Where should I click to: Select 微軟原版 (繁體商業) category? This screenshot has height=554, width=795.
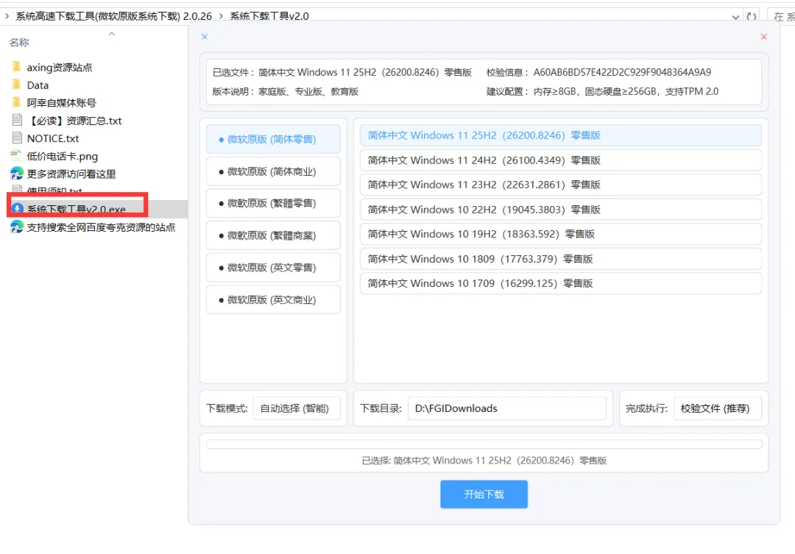(x=273, y=235)
